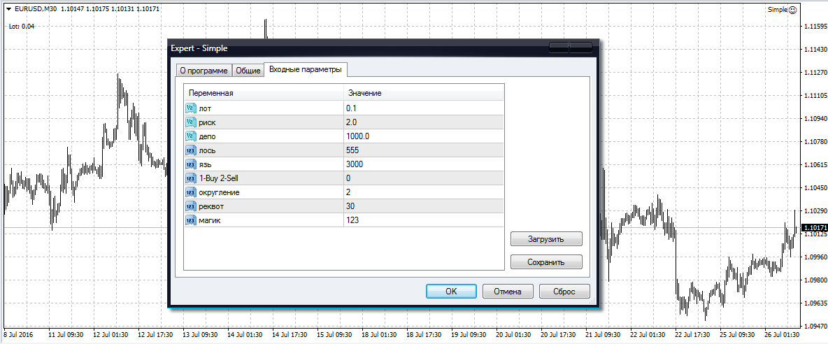Click the Загрузить button
The width and height of the screenshot is (828, 344).
coord(546,239)
